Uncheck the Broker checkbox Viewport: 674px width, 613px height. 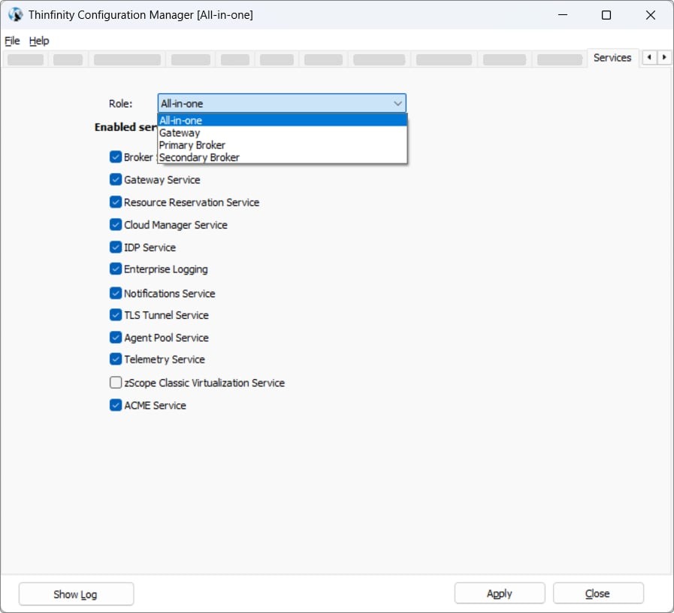[x=116, y=157]
